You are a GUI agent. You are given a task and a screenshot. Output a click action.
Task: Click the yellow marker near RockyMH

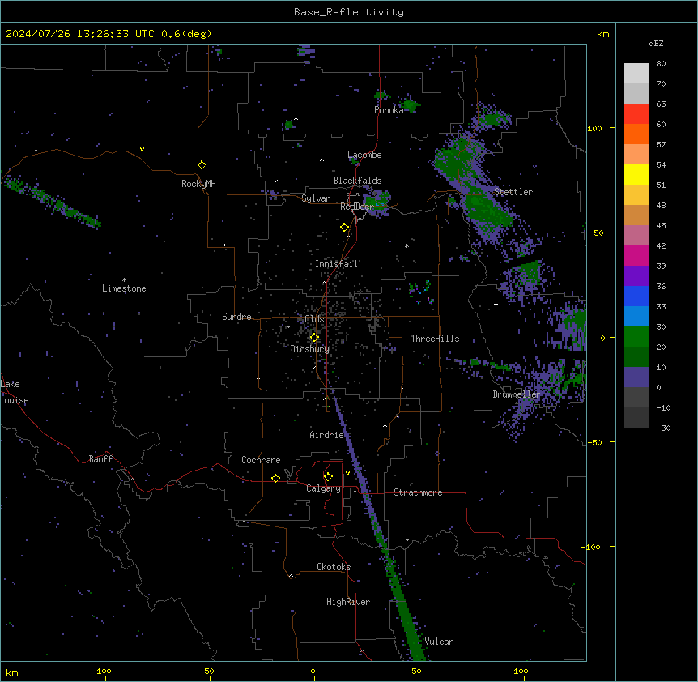[x=202, y=164]
